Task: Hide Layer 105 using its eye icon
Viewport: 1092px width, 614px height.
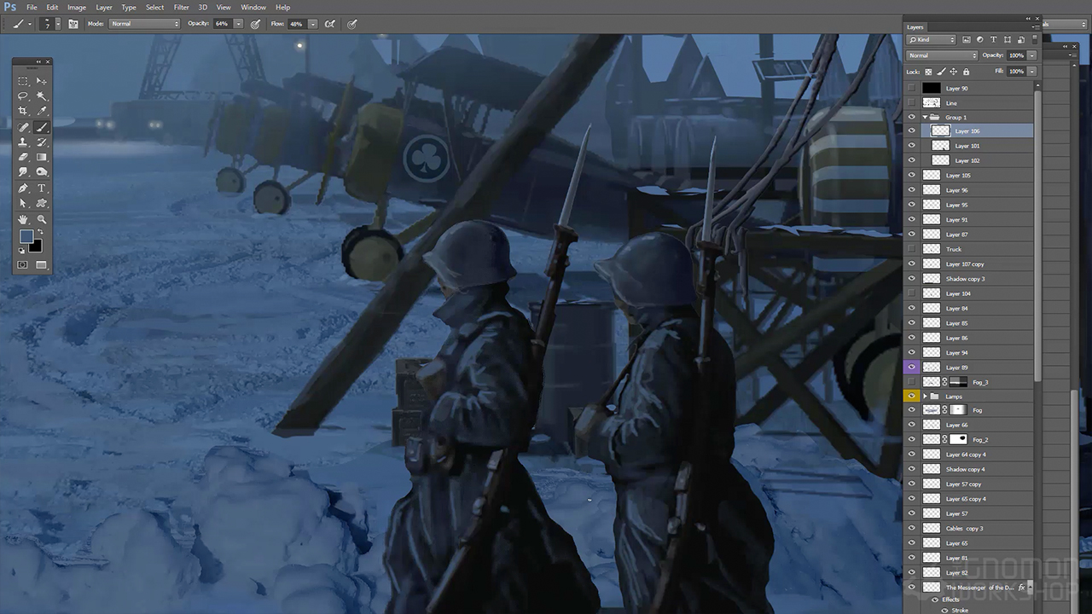Action: tap(911, 176)
